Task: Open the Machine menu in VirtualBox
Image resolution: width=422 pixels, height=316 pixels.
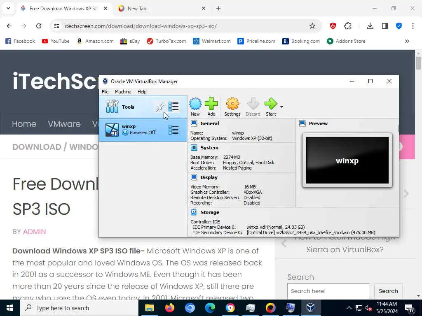Action: [123, 92]
